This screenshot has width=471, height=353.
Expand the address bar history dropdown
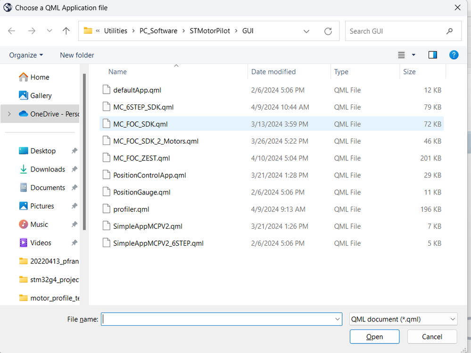(x=306, y=31)
